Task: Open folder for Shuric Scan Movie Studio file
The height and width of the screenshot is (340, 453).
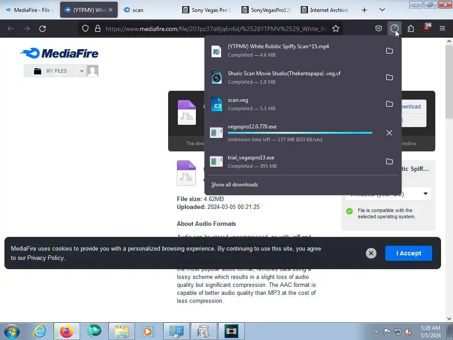Action: pos(389,77)
